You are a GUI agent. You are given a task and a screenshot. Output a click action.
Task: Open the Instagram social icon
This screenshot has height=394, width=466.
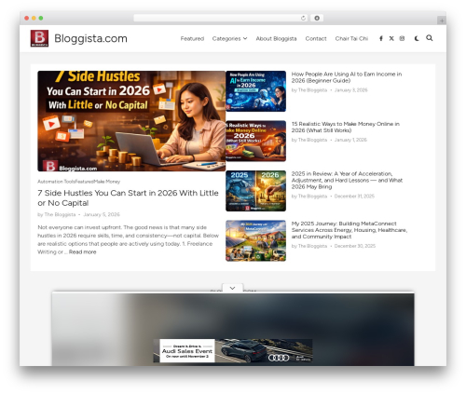tap(402, 38)
